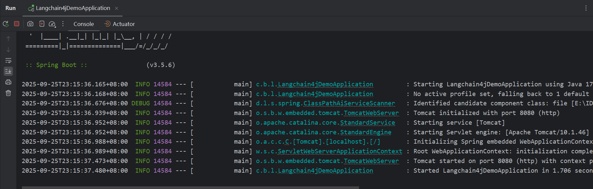Click the up arrow stack trace icon
This screenshot has width=593, height=189.
pyautogui.click(x=8, y=39)
